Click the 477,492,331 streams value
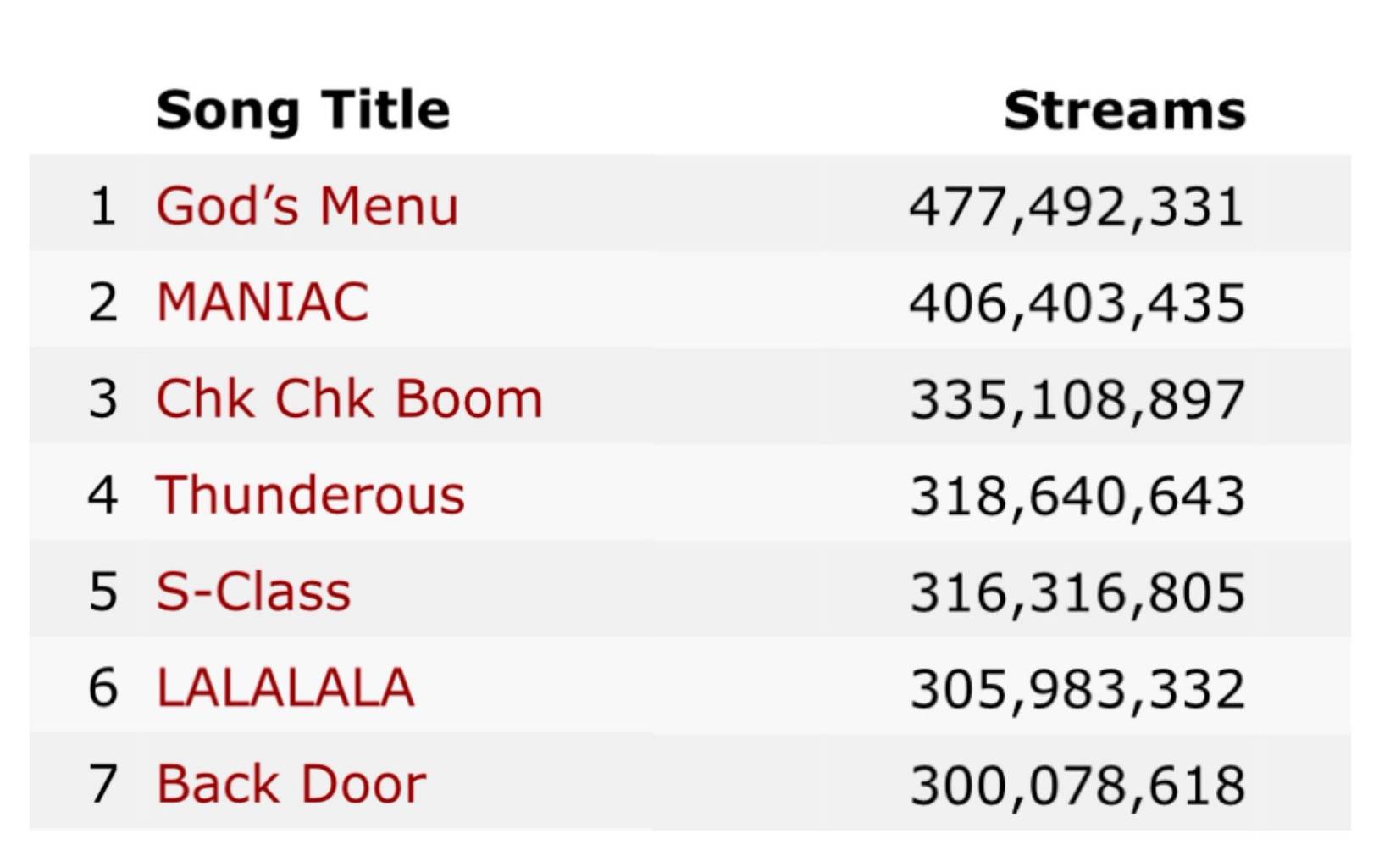1390x845 pixels. click(1077, 207)
